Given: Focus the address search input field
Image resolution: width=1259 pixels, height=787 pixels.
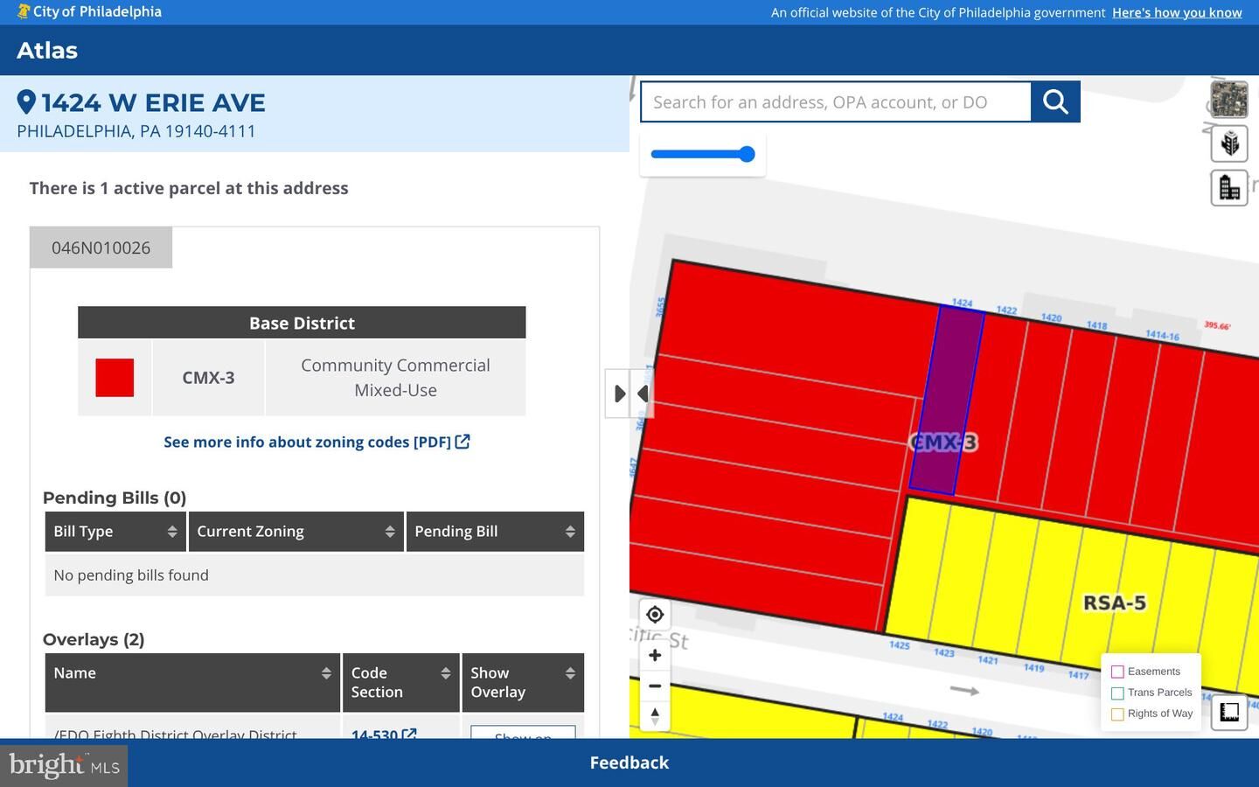Looking at the screenshot, I should (836, 102).
